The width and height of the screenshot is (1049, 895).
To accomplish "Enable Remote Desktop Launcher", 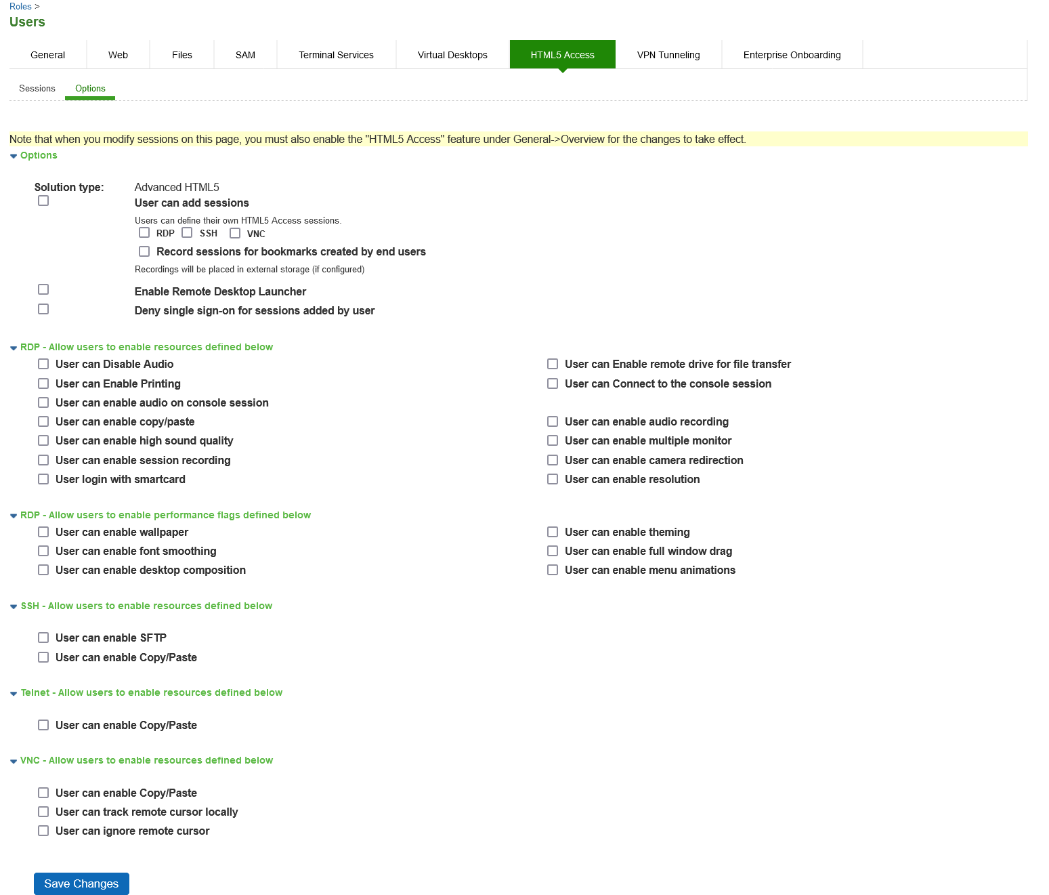I will point(43,289).
